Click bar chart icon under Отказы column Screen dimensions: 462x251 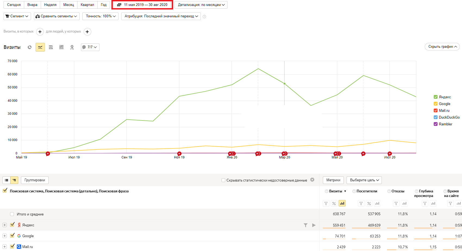(404, 203)
